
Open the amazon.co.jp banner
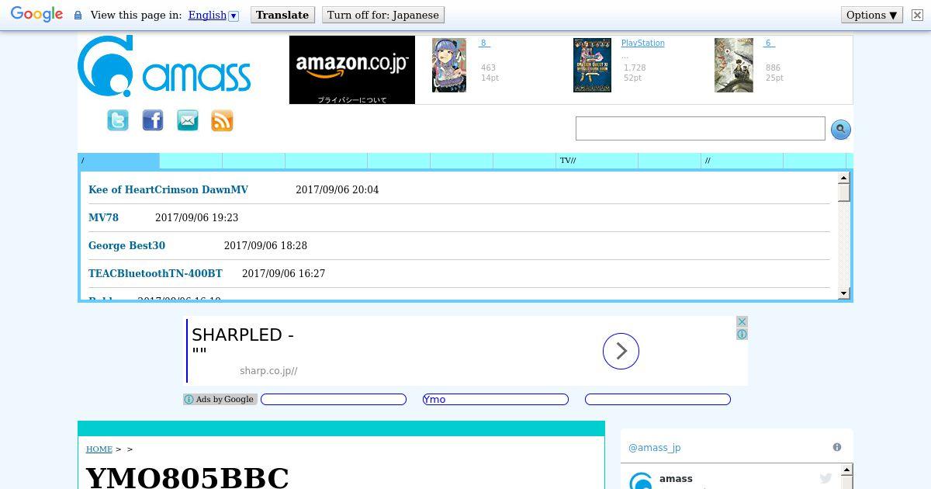point(352,70)
